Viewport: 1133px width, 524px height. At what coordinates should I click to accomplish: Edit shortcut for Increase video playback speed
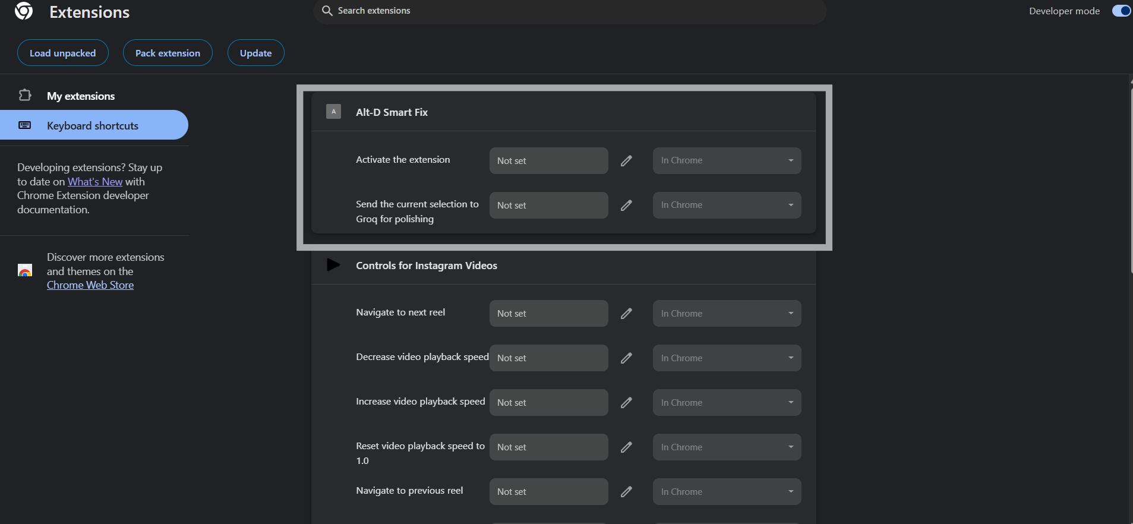[x=626, y=403]
